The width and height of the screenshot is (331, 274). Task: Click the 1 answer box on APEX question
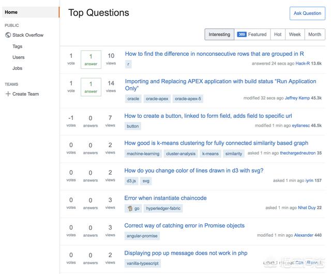(91, 87)
